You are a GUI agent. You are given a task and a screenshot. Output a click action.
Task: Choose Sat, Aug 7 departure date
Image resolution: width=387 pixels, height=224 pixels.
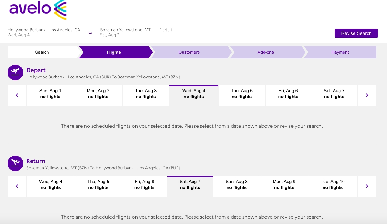click(x=334, y=95)
